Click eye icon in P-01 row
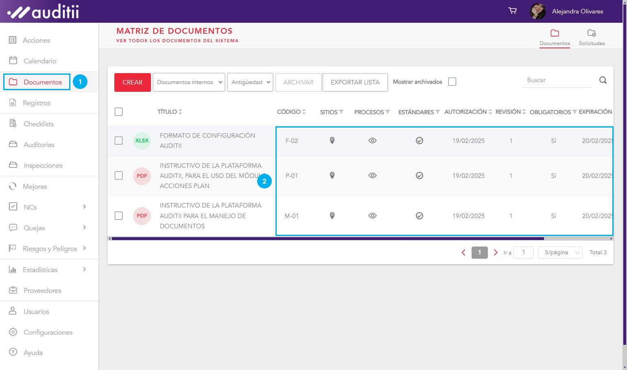The image size is (627, 370). (372, 175)
